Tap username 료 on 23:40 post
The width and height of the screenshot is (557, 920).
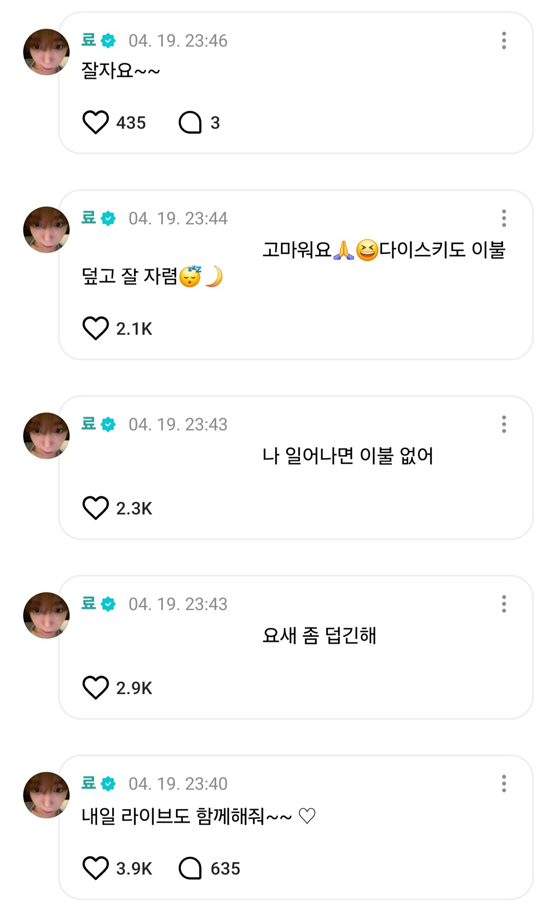coord(89,783)
